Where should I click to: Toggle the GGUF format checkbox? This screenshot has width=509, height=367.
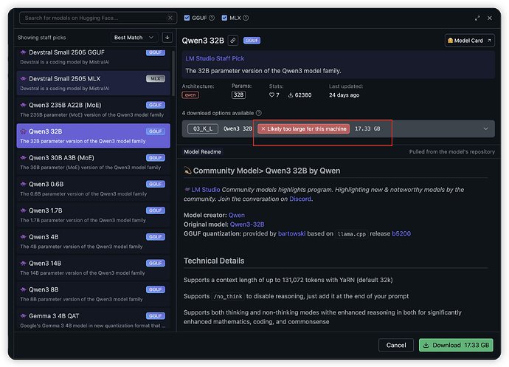click(187, 18)
